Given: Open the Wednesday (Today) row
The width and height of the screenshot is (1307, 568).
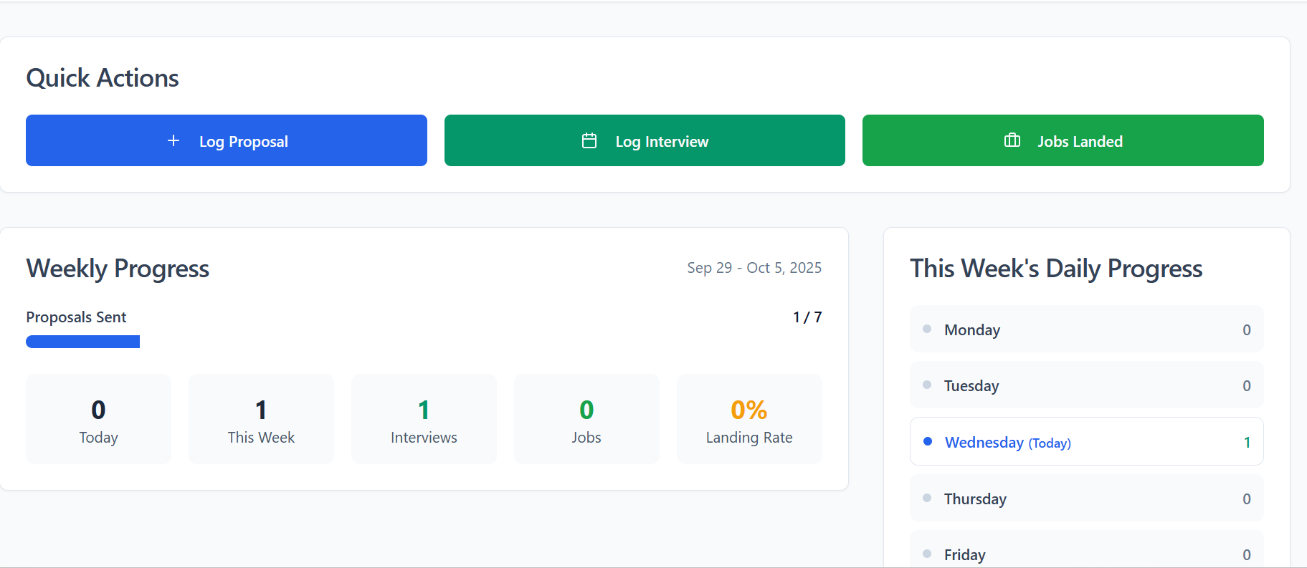Looking at the screenshot, I should [x=1086, y=442].
